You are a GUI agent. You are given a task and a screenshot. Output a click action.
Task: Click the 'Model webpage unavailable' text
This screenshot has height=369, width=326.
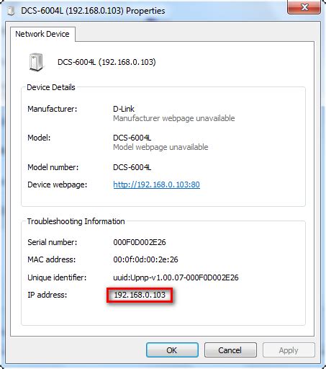160,147
